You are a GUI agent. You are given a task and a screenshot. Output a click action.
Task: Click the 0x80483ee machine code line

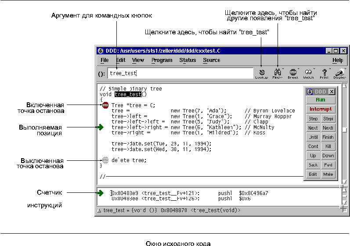[181, 199]
